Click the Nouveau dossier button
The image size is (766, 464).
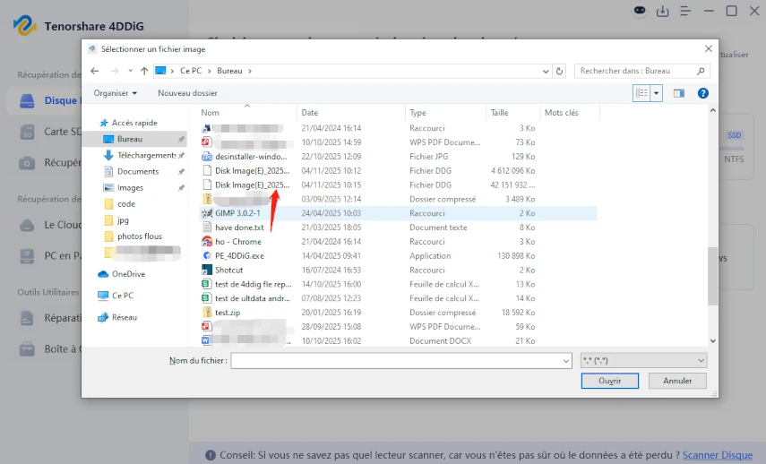tap(187, 93)
